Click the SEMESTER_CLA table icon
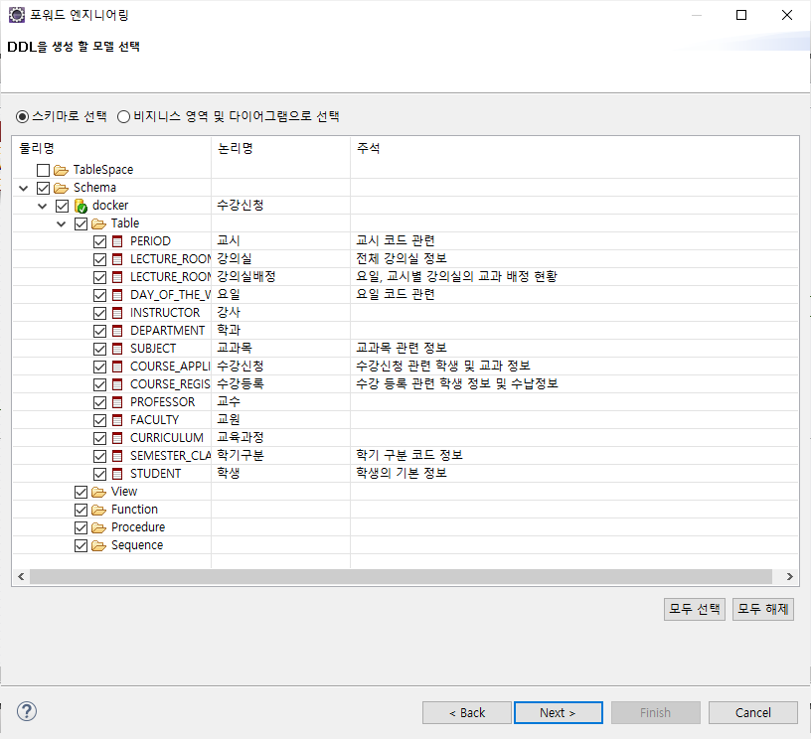The width and height of the screenshot is (811, 739). tap(117, 456)
